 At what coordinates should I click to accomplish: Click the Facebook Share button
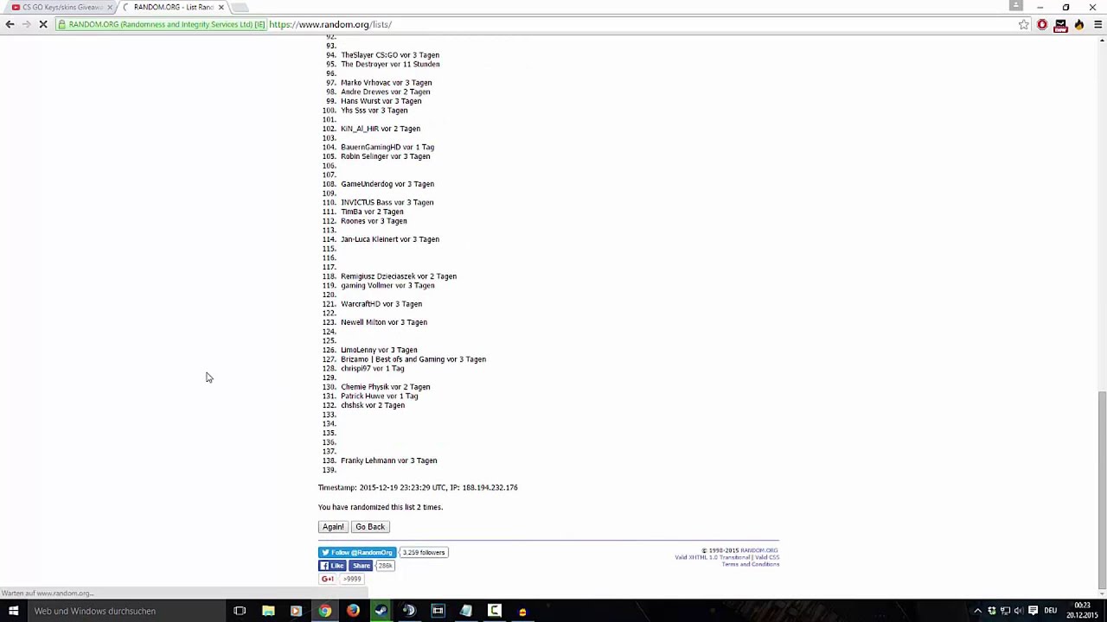(x=361, y=566)
